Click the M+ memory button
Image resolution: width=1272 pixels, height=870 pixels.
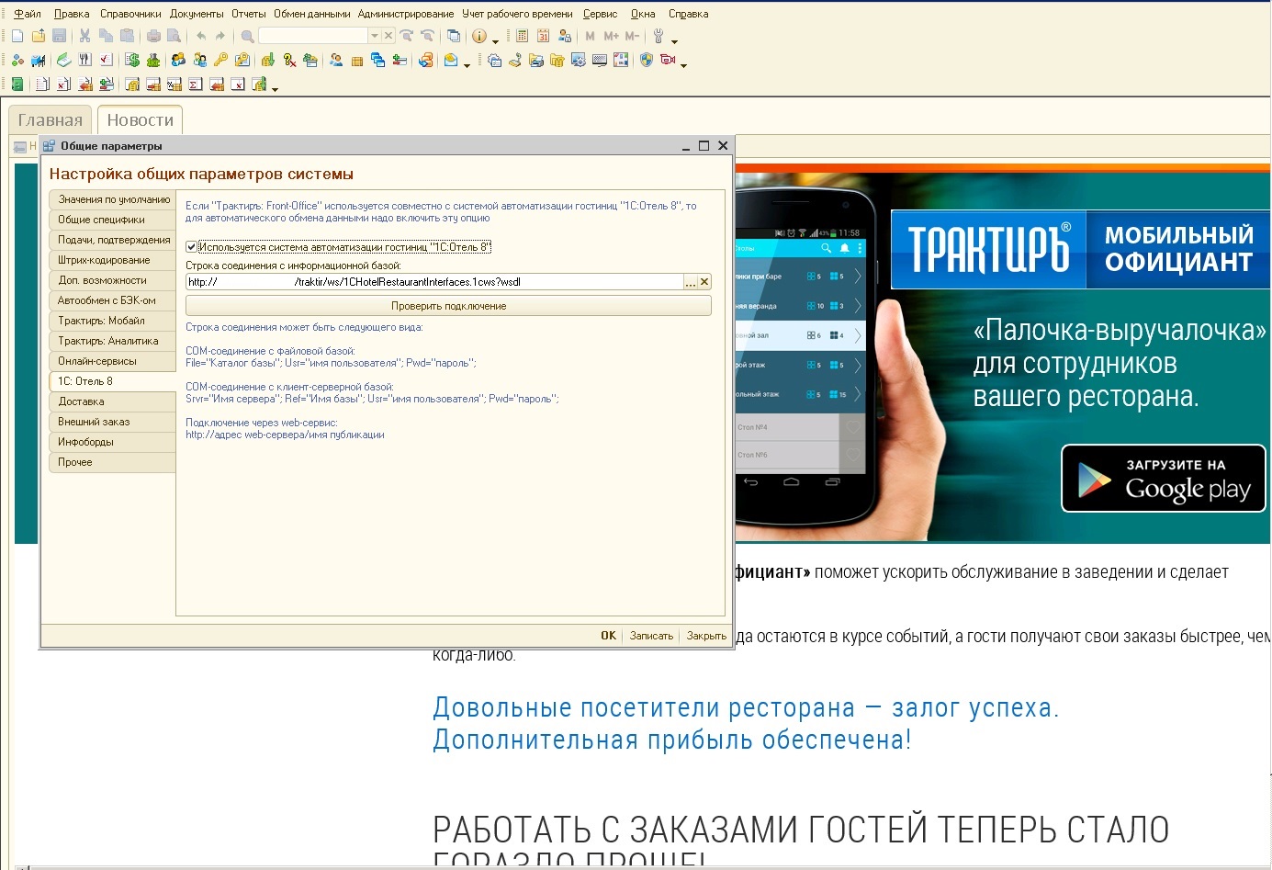pyautogui.click(x=611, y=36)
